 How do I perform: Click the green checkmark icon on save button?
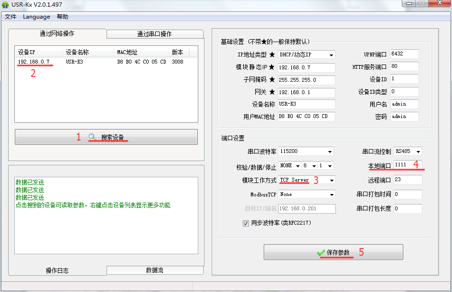321,252
